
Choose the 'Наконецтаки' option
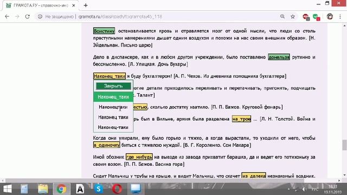coord(113,107)
